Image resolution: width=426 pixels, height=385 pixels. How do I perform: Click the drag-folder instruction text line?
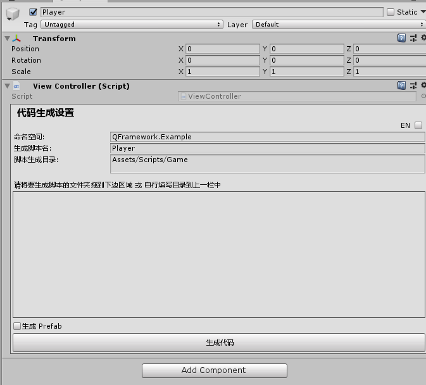click(x=117, y=185)
